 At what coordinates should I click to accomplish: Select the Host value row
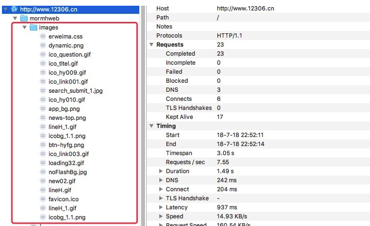point(245,9)
